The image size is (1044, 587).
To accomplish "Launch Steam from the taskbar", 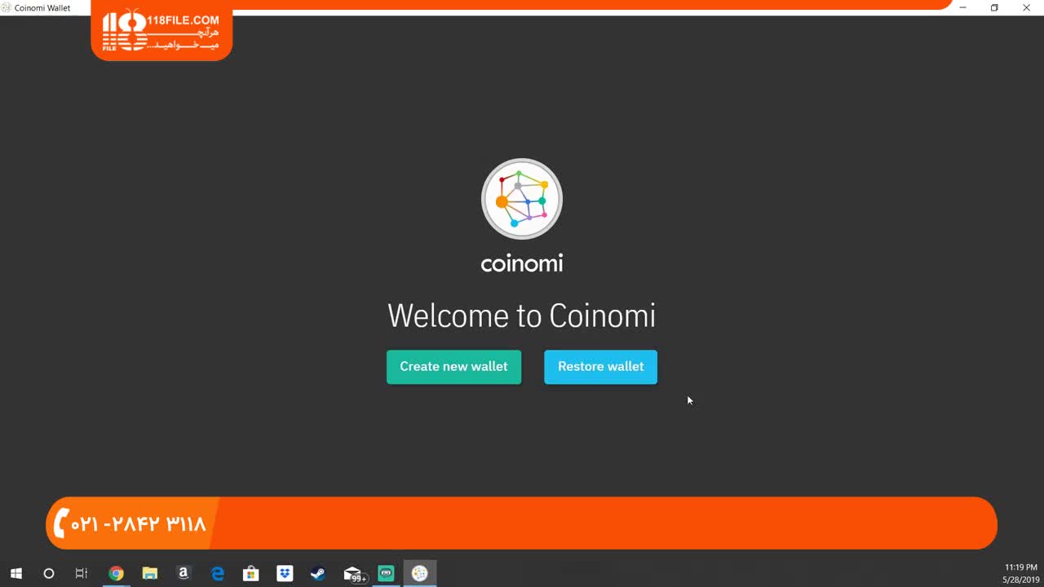I will click(318, 573).
